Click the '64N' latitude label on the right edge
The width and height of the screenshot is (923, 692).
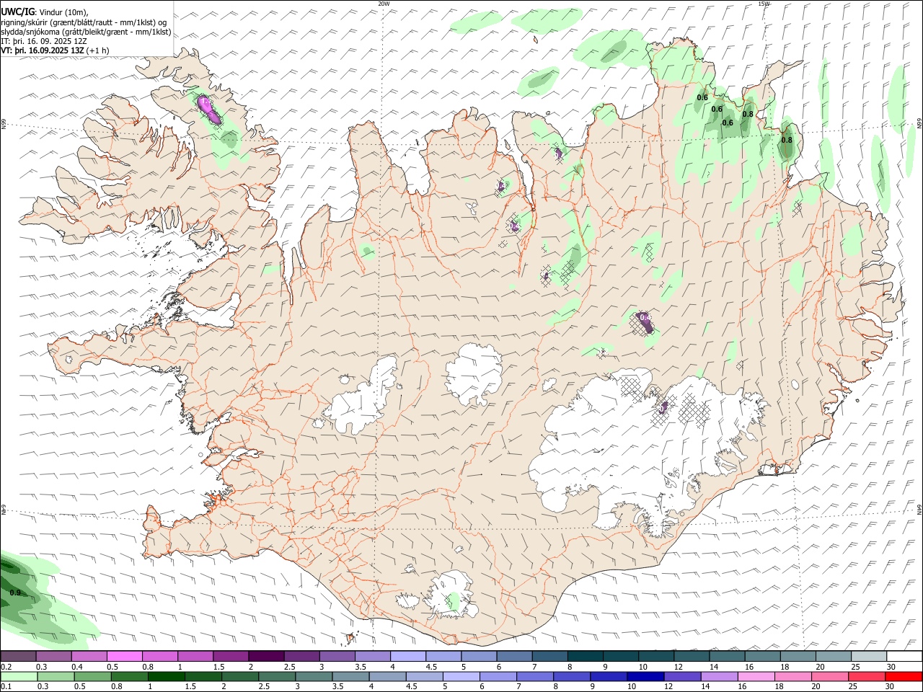[919, 509]
